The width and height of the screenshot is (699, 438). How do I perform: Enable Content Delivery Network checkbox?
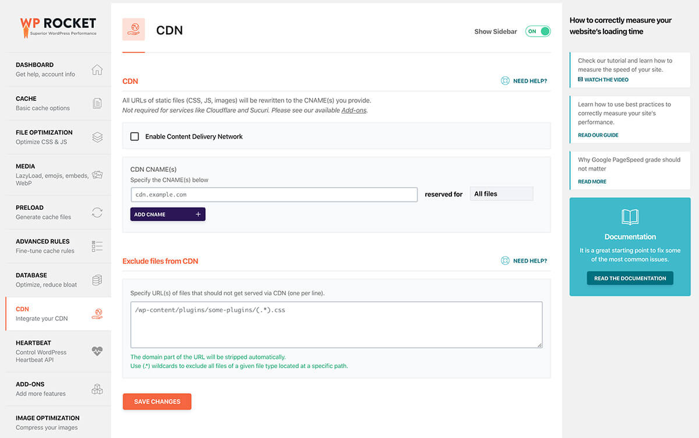[135, 136]
